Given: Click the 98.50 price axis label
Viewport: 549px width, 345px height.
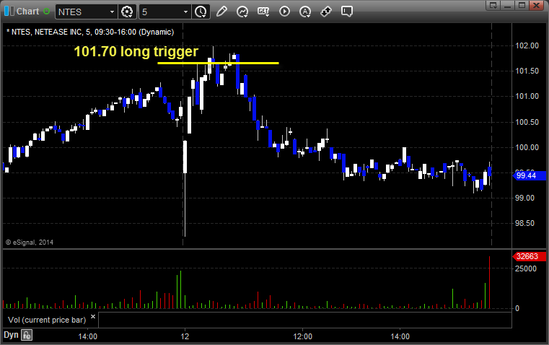Looking at the screenshot, I should tap(525, 223).
